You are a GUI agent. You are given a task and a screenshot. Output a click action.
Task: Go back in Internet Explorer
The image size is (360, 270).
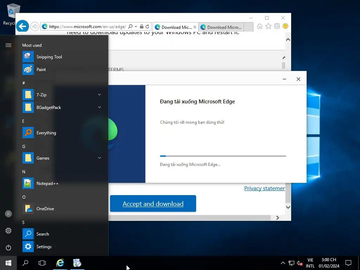(x=22, y=26)
